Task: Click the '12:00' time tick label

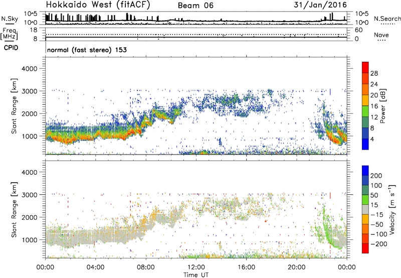Action: [196, 267]
